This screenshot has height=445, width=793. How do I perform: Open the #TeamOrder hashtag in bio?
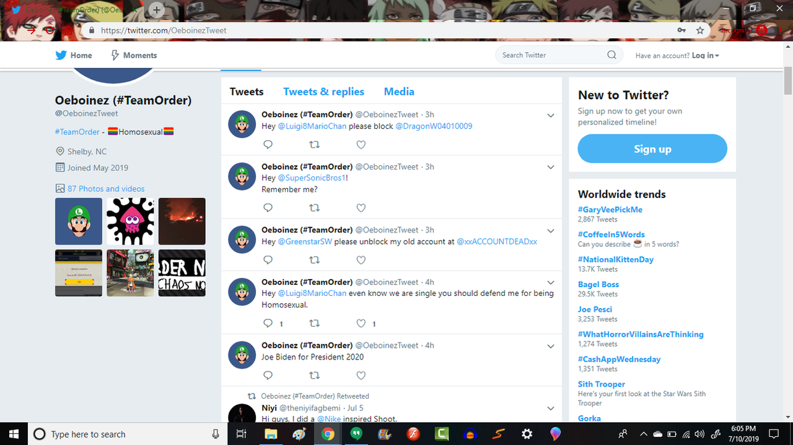(77, 132)
